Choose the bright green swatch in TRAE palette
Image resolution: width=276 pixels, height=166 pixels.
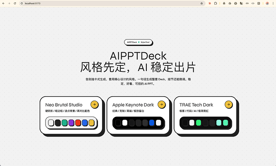click(x=198, y=123)
